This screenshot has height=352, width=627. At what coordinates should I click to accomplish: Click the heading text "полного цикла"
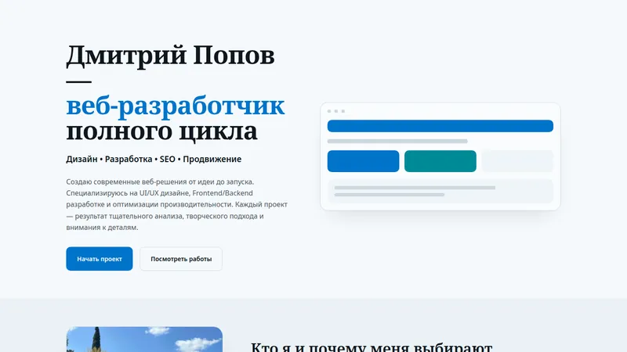coord(161,131)
